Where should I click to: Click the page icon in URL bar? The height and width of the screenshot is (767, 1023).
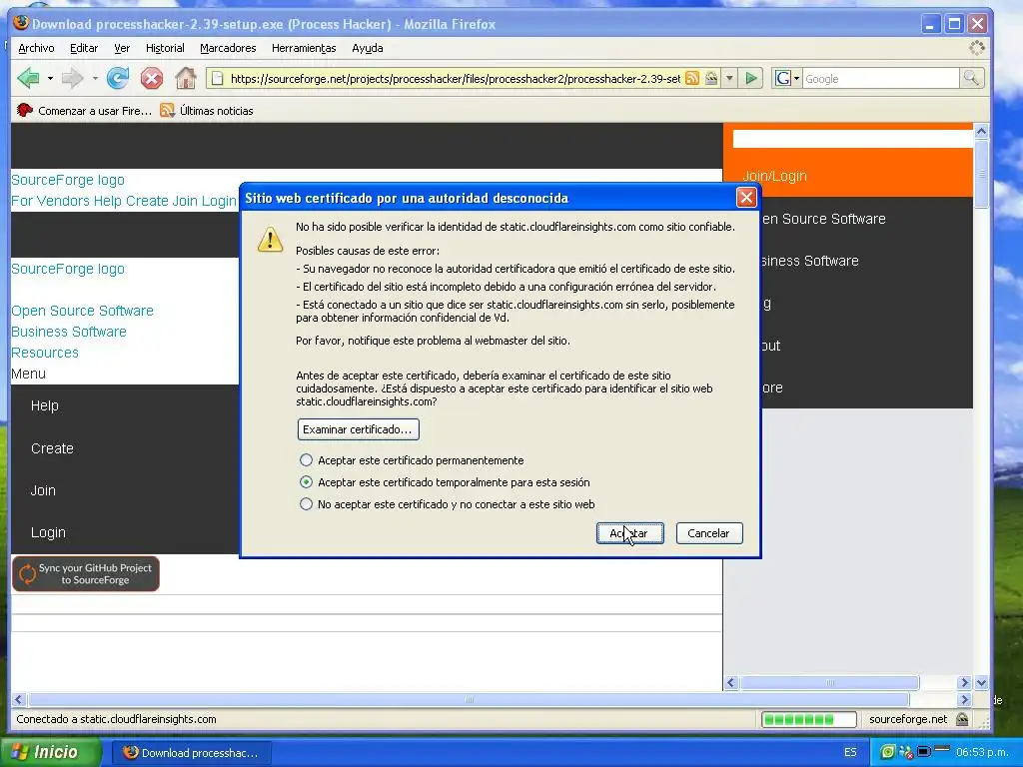point(218,79)
